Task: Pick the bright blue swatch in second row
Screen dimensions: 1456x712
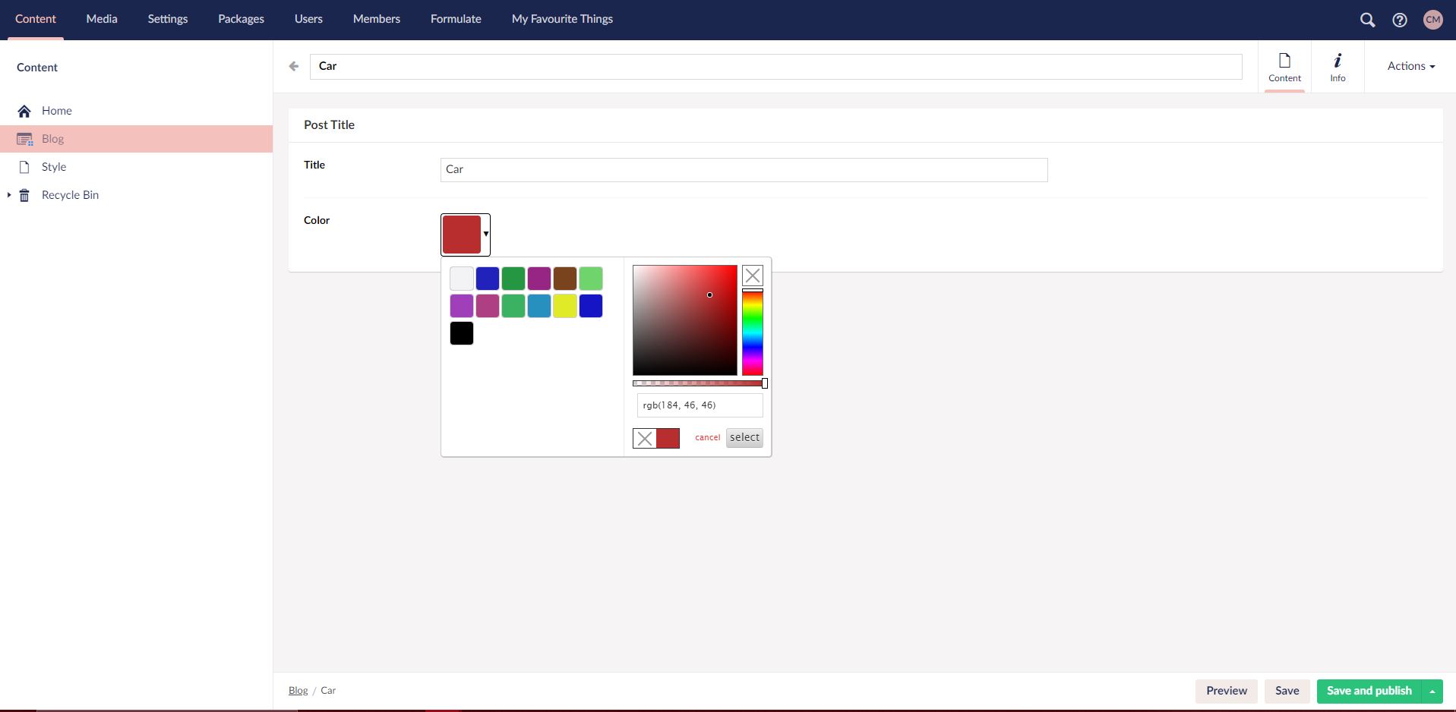Action: [591, 306]
